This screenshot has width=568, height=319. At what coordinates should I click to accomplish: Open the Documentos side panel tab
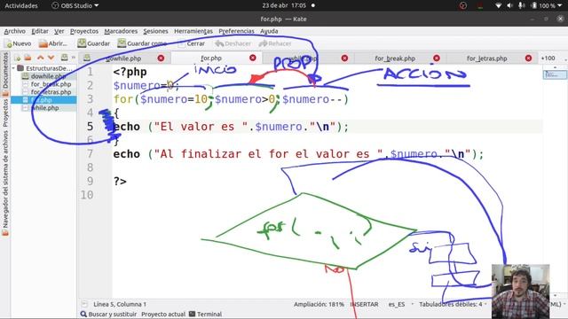(x=5, y=74)
